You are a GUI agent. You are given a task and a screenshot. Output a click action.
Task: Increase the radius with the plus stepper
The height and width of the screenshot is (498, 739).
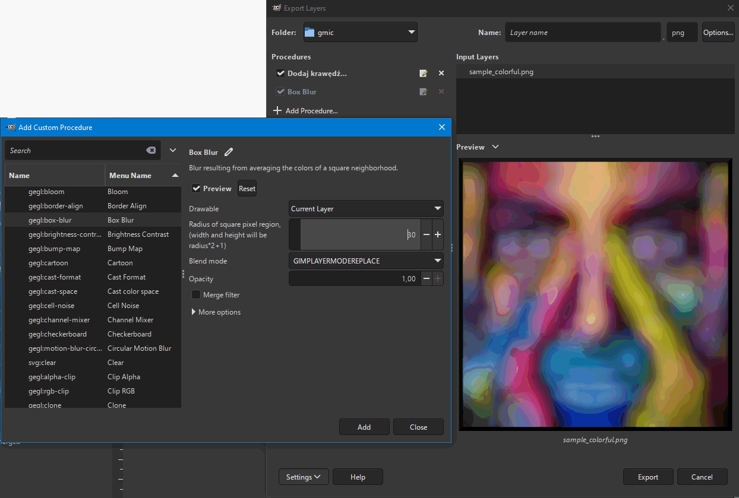point(438,234)
